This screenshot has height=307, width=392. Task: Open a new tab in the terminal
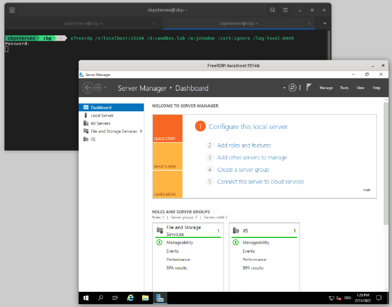click(12, 10)
